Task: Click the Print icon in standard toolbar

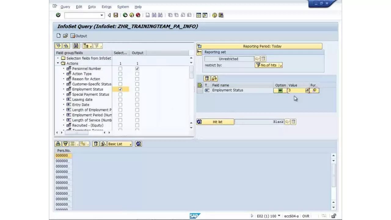Action: pos(148,15)
